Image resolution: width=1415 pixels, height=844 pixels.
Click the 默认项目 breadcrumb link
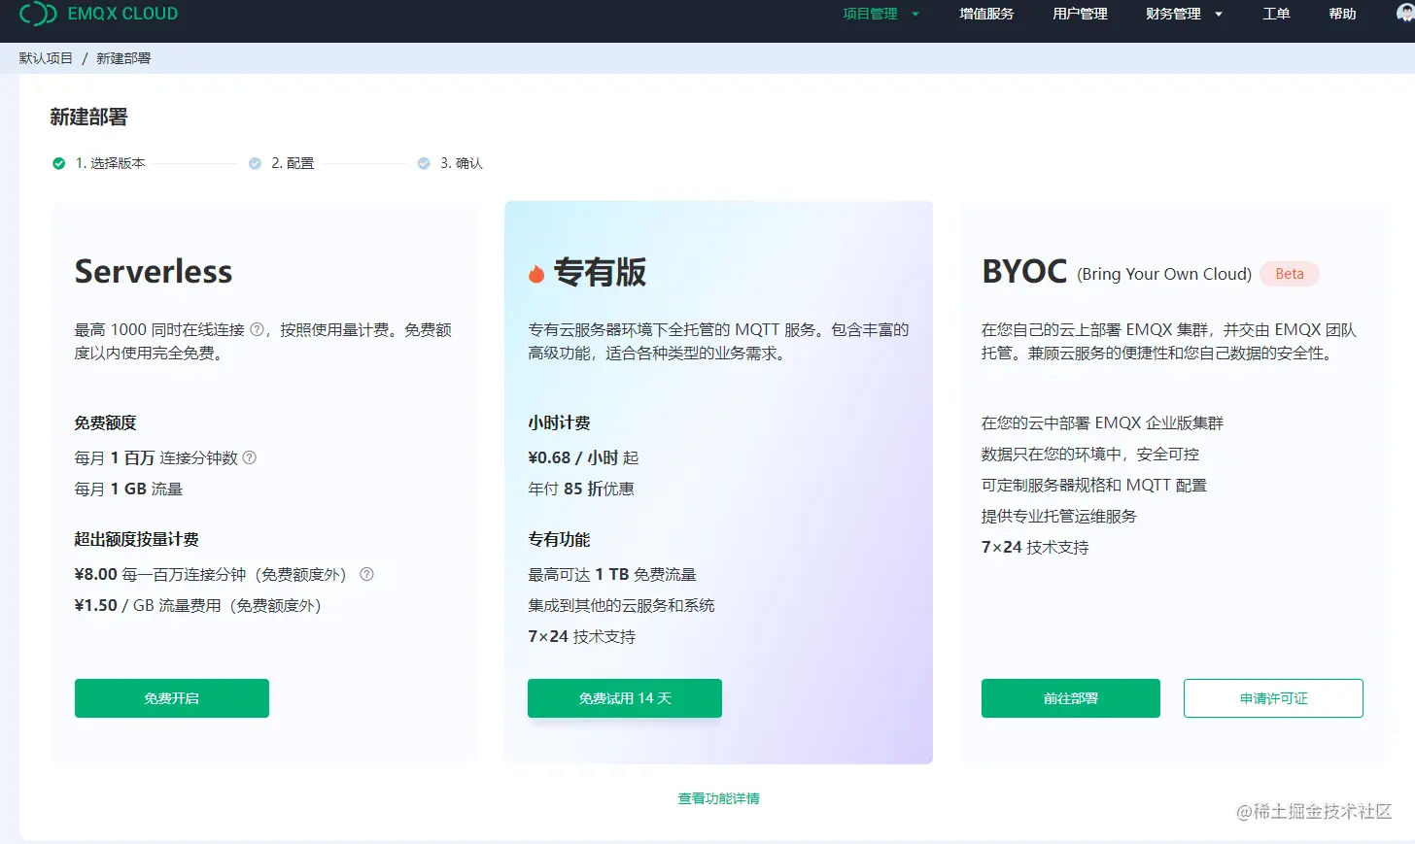(46, 58)
